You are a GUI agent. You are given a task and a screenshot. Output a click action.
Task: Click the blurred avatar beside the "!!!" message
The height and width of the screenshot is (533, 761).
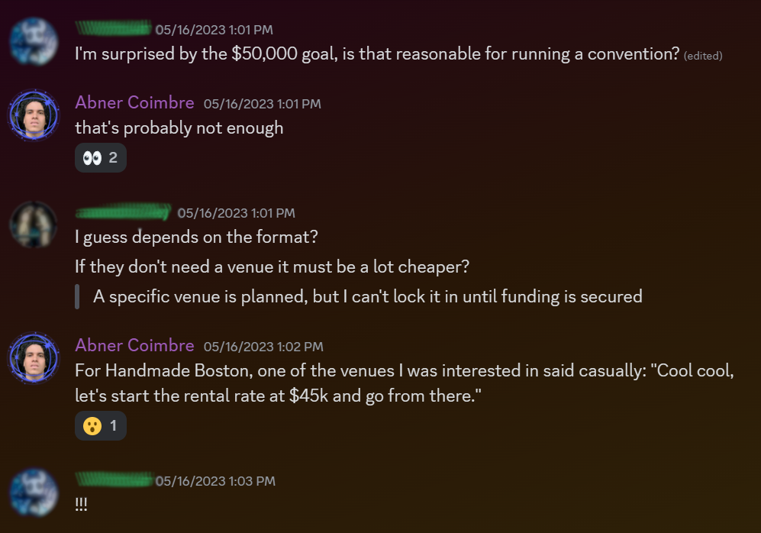[34, 493]
